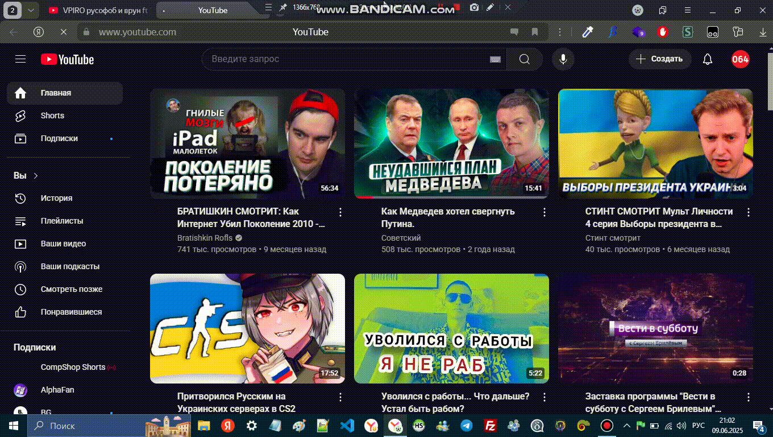Play the Вести в субботу thumbnail
Screen dimensions: 773x437
(x=655, y=328)
